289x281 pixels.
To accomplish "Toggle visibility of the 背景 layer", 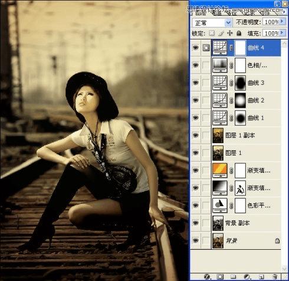I will tap(195, 240).
